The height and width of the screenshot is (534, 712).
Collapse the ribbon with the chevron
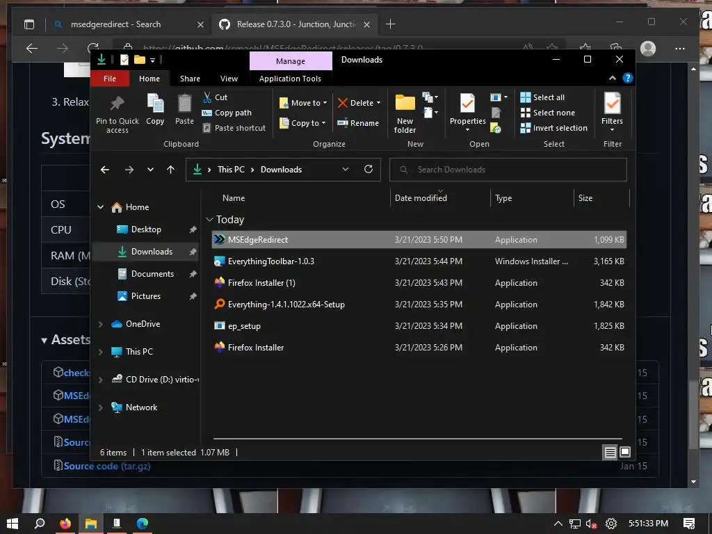pos(613,78)
